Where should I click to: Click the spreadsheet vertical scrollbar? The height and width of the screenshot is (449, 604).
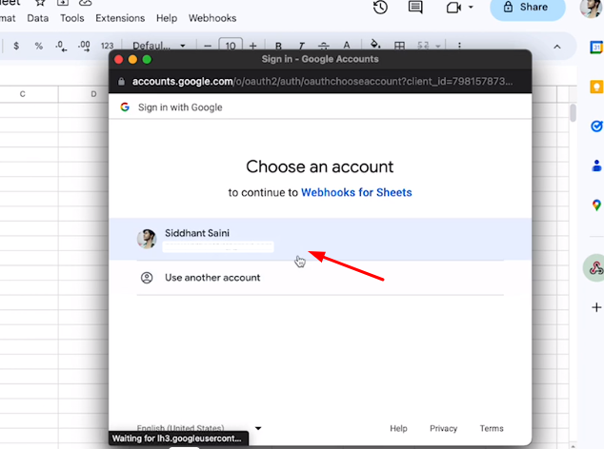click(x=573, y=113)
